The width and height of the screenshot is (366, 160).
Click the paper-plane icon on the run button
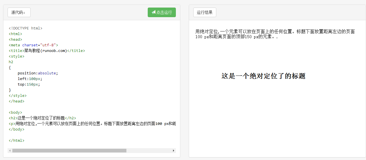[x=154, y=12]
